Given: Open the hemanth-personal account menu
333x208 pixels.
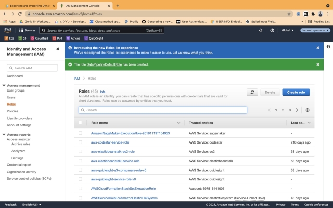Looking at the screenshot, I should (315, 30).
